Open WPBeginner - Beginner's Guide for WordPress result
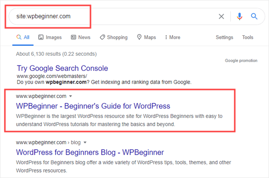 tap(93, 106)
